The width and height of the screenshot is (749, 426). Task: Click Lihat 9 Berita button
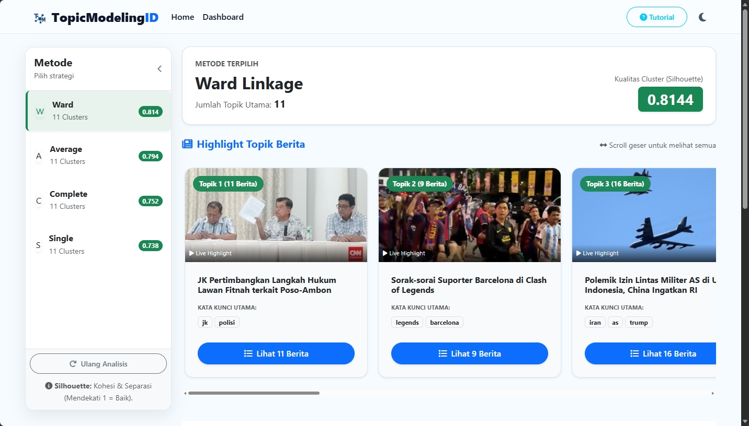click(470, 353)
